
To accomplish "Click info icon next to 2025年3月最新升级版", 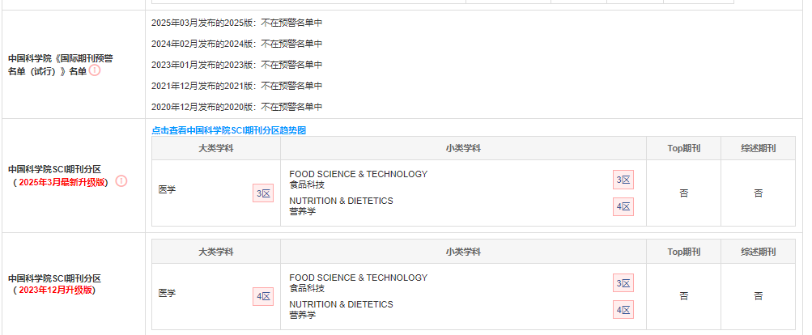I will (121, 181).
